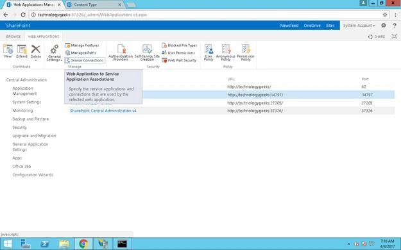This screenshot has height=250, width=401.
Task: Open the OneDrive link
Action: tap(312, 26)
